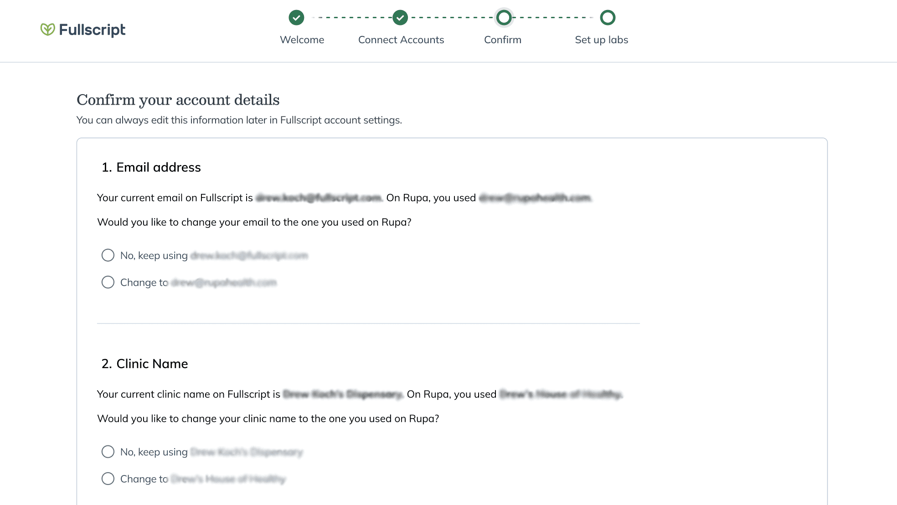
Task: Click the Connect Accounts step checkmark circle
Action: 400,18
